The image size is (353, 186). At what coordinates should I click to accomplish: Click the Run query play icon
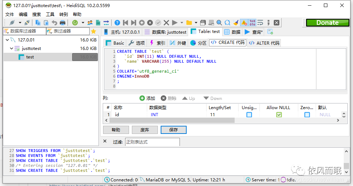point(175,23)
